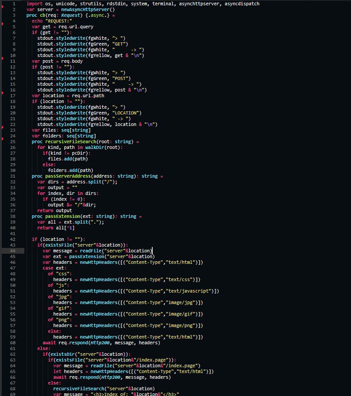
Task: Click line number 1 in the gutter
Action: coord(14,4)
